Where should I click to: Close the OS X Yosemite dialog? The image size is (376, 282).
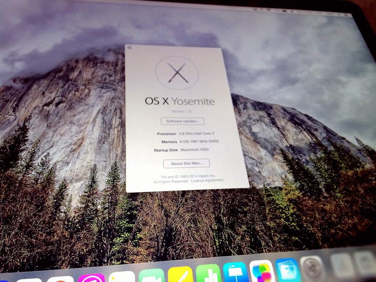[130, 48]
